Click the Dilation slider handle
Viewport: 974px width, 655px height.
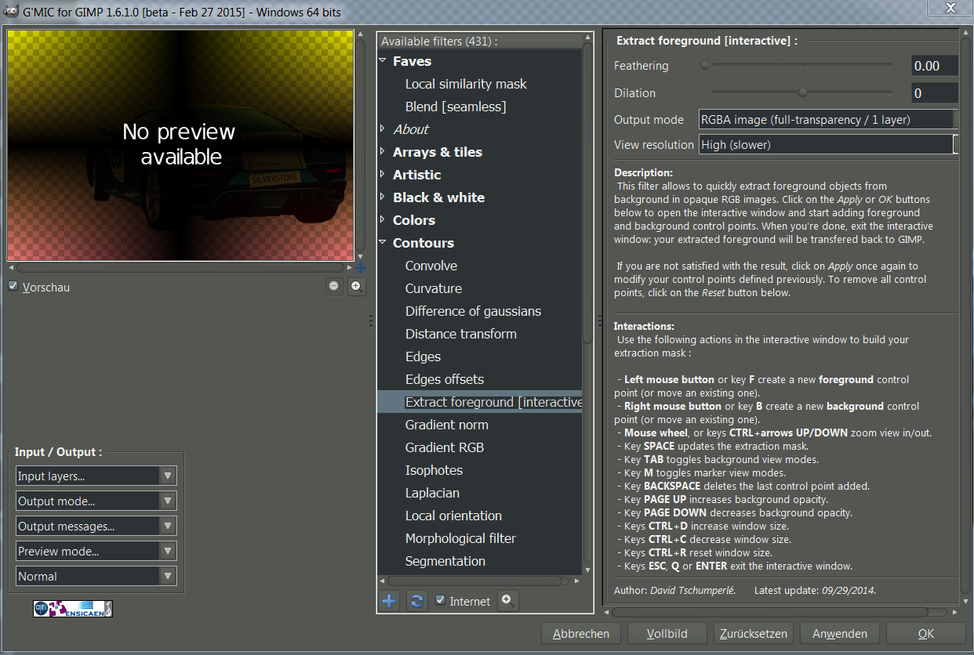[803, 92]
